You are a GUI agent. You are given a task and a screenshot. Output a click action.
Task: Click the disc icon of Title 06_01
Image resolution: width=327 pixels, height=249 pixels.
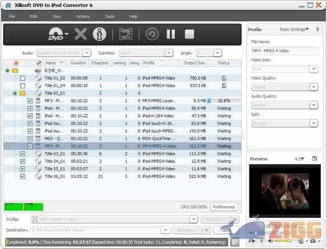[x=38, y=176]
